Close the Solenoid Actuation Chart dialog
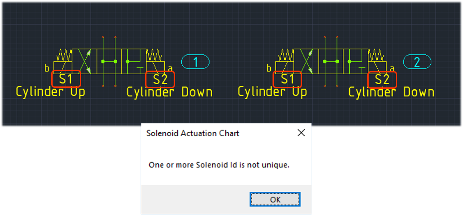Screen dimensions: 463x215 (x=301, y=133)
